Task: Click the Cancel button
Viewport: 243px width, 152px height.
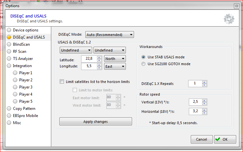Action: (x=201, y=139)
